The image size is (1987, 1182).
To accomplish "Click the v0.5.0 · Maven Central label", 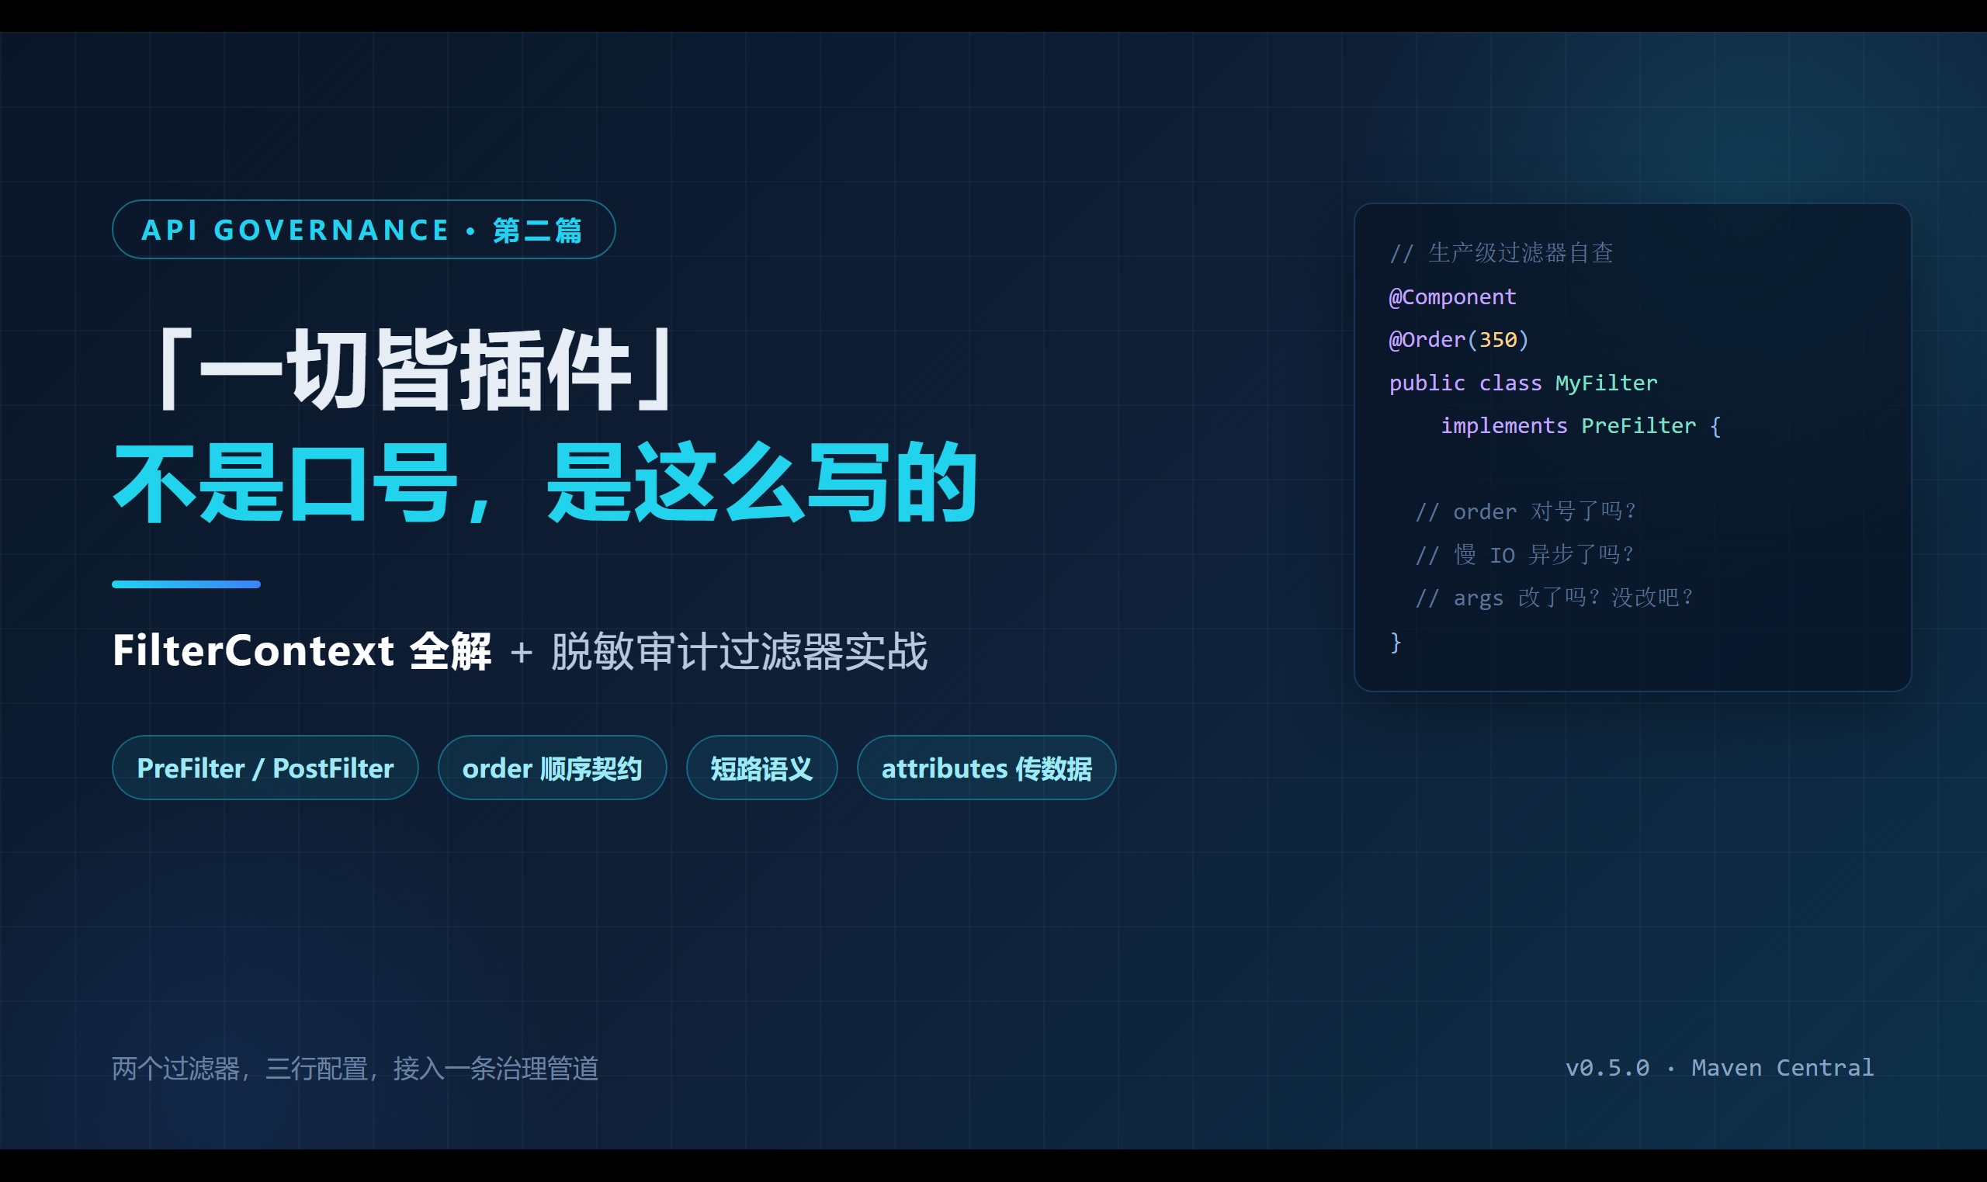I will tap(1719, 1067).
